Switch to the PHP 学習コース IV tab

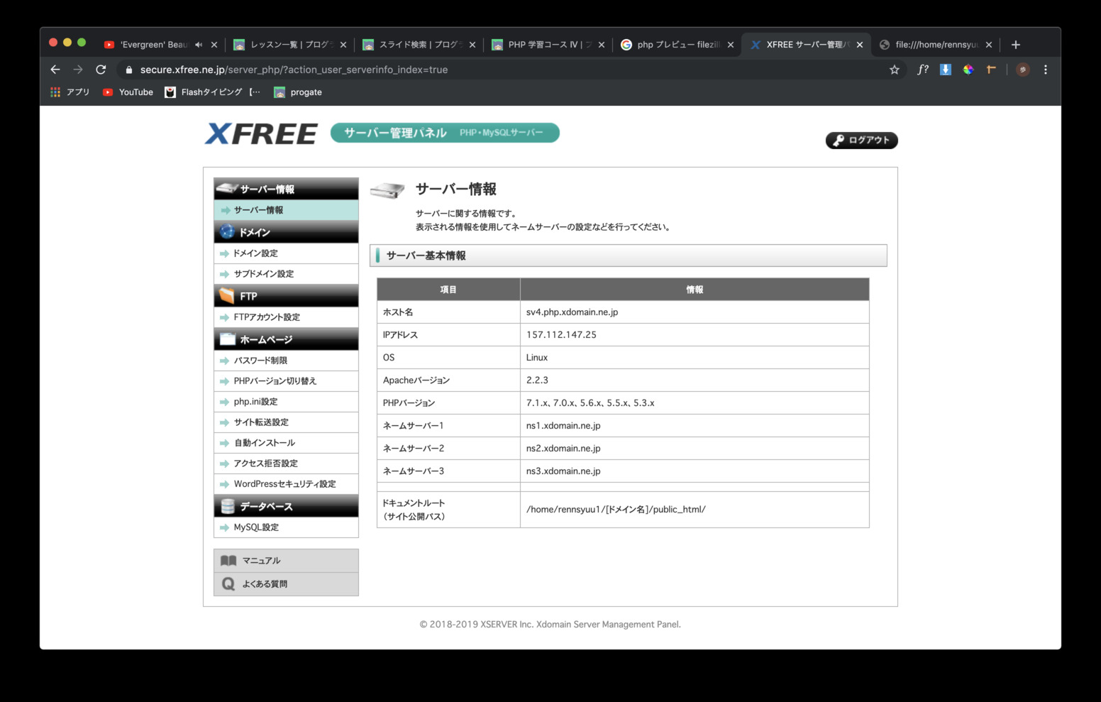(546, 44)
